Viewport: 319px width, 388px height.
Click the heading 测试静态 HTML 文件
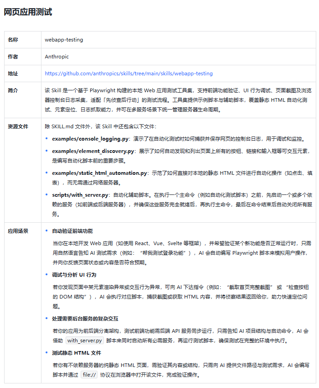coord(77,353)
